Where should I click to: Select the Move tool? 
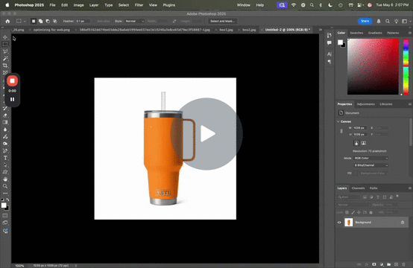coord(5,37)
